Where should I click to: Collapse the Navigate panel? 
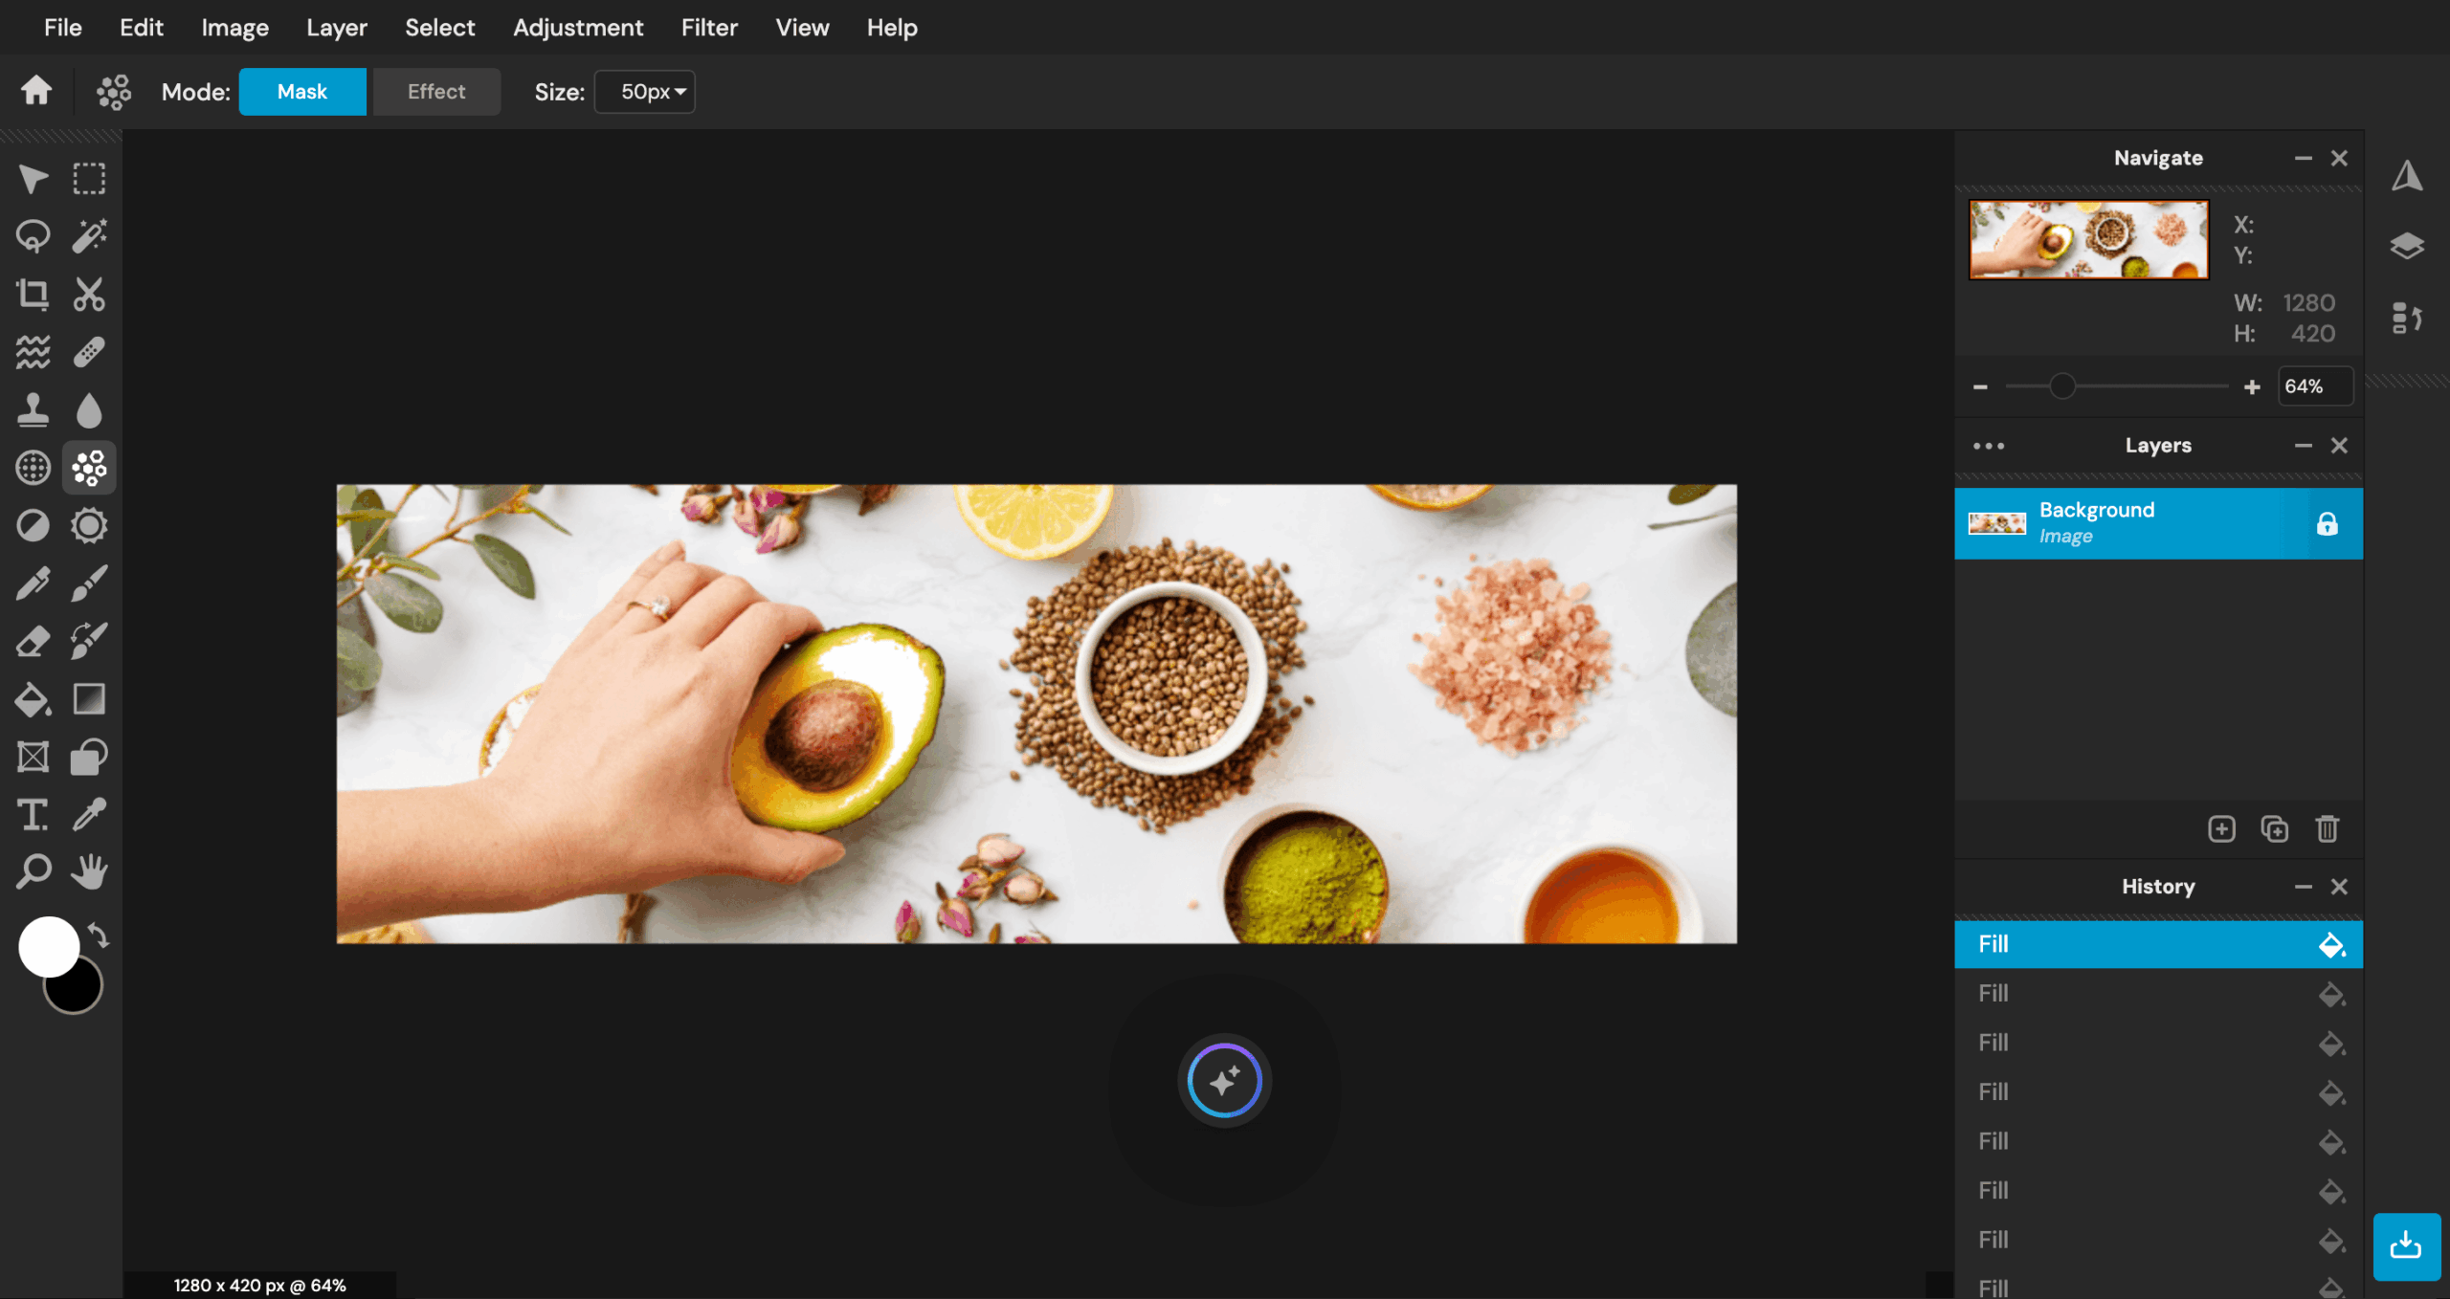click(2304, 158)
